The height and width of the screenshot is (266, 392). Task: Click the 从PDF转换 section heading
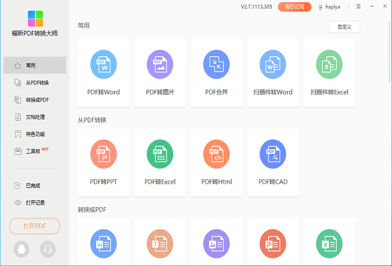(92, 120)
